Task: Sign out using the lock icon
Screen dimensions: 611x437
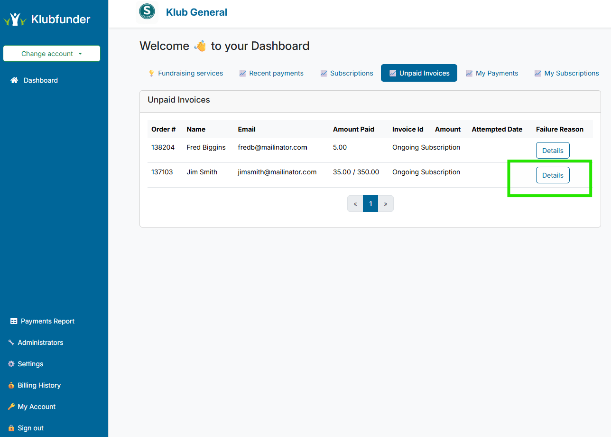Action: coord(11,428)
